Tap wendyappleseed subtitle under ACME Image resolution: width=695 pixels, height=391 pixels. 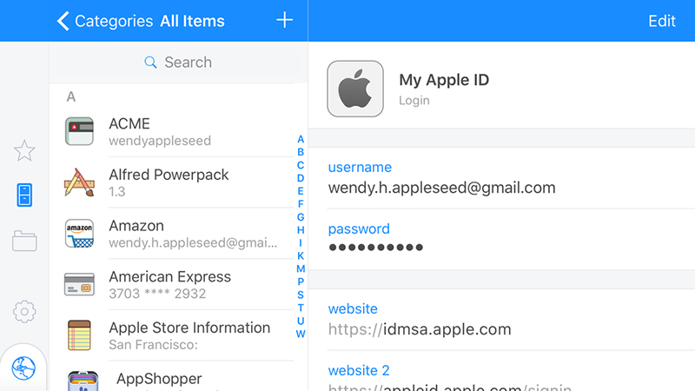160,141
